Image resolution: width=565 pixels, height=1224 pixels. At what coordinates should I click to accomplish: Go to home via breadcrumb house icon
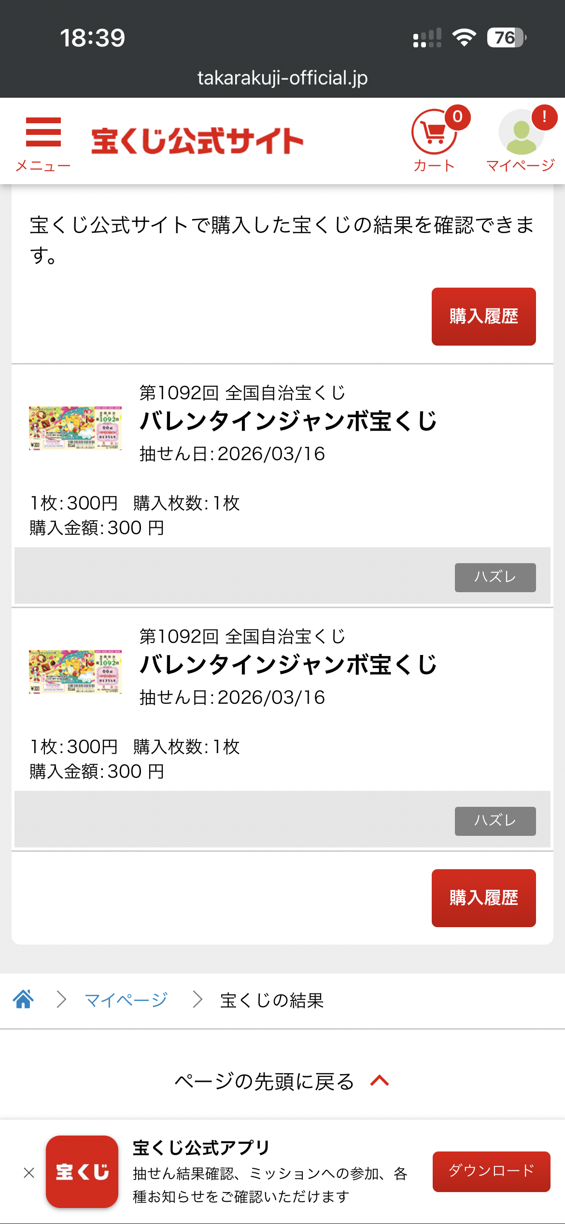click(24, 999)
